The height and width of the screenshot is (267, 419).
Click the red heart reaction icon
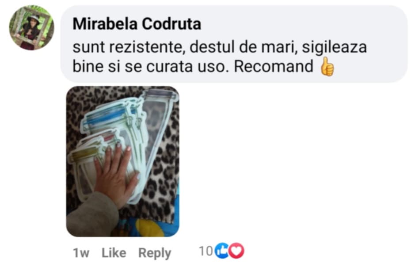(236, 251)
